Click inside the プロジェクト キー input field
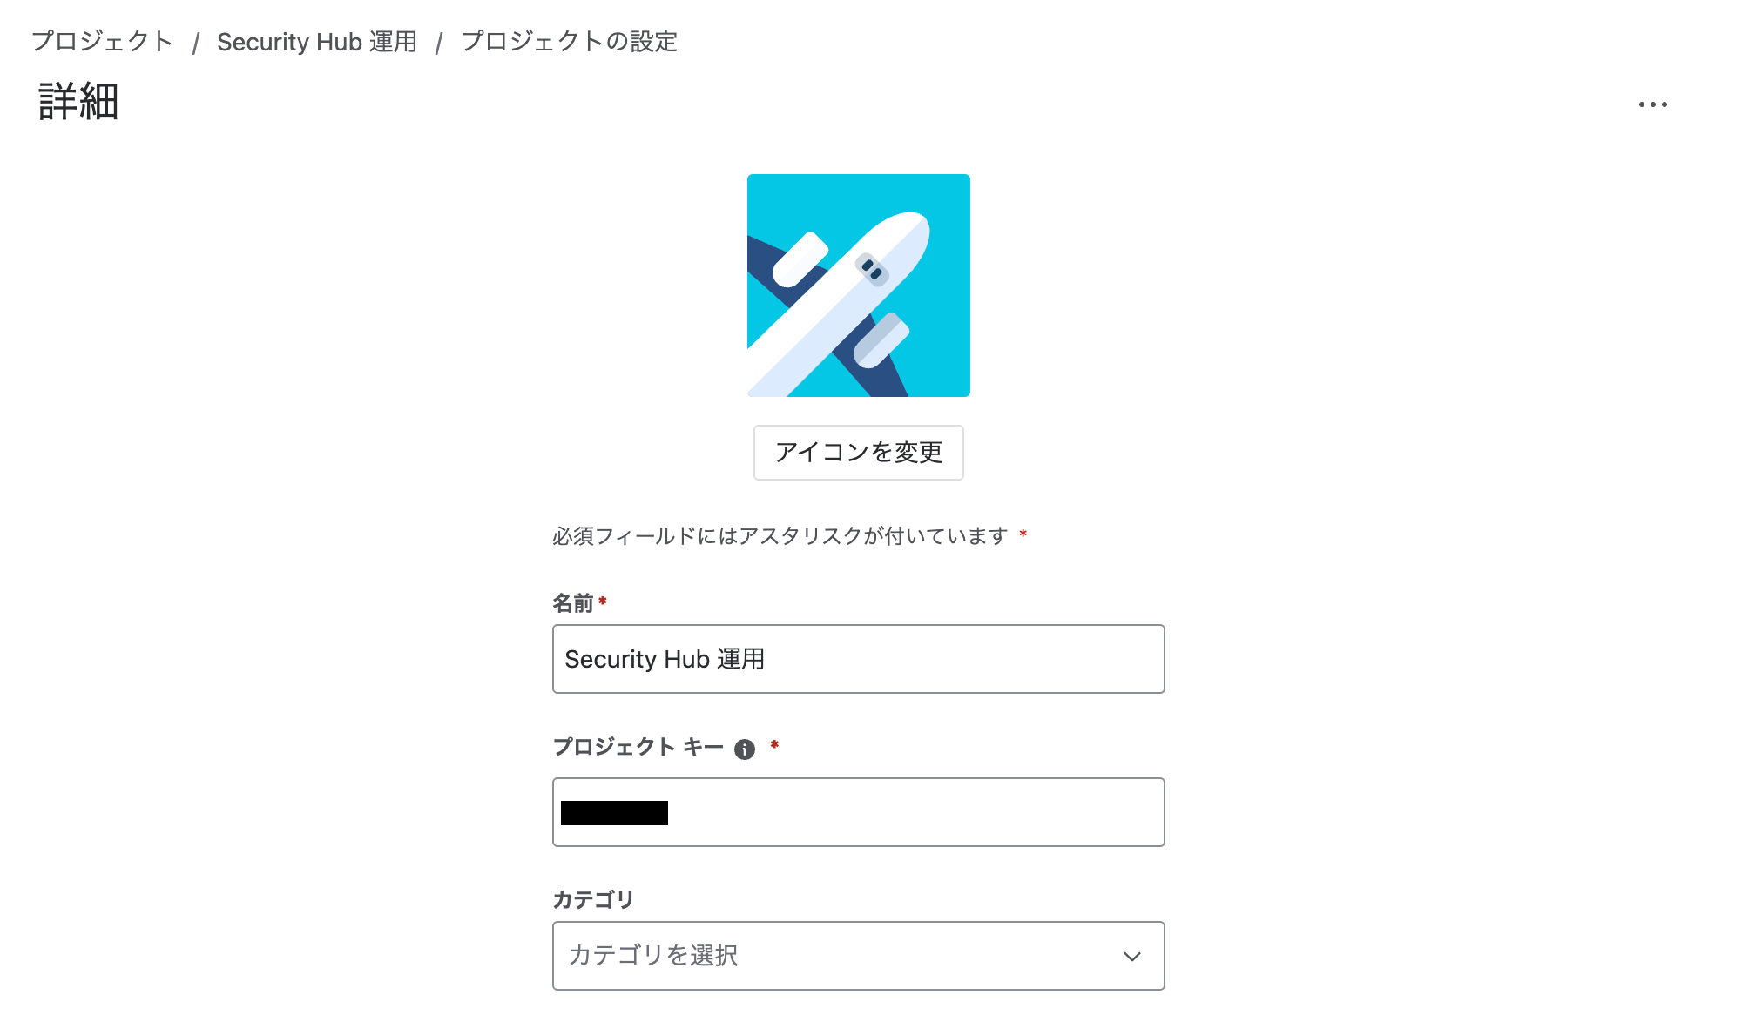 coord(859,812)
